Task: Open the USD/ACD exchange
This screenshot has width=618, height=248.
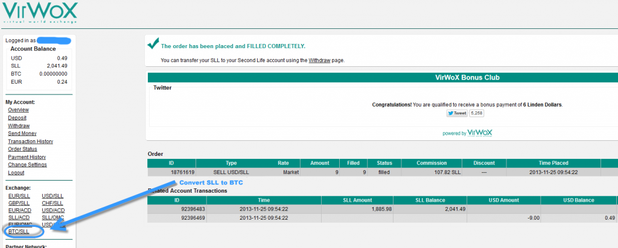Action: (x=53, y=210)
